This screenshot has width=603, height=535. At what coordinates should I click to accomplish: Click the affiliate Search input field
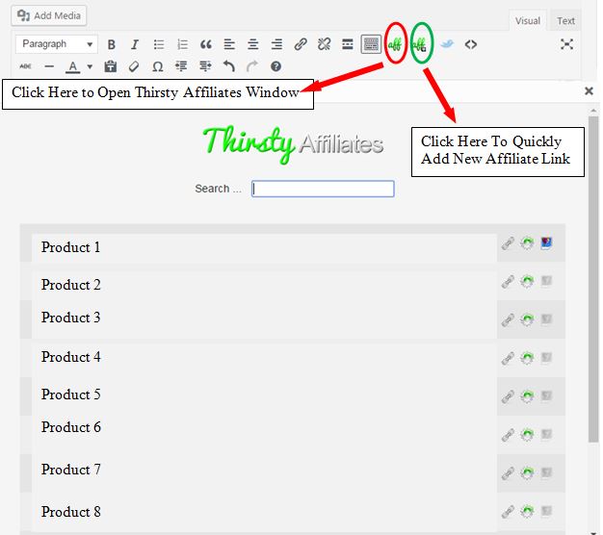click(323, 189)
